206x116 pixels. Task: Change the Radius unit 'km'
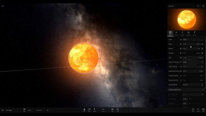click(x=199, y=49)
